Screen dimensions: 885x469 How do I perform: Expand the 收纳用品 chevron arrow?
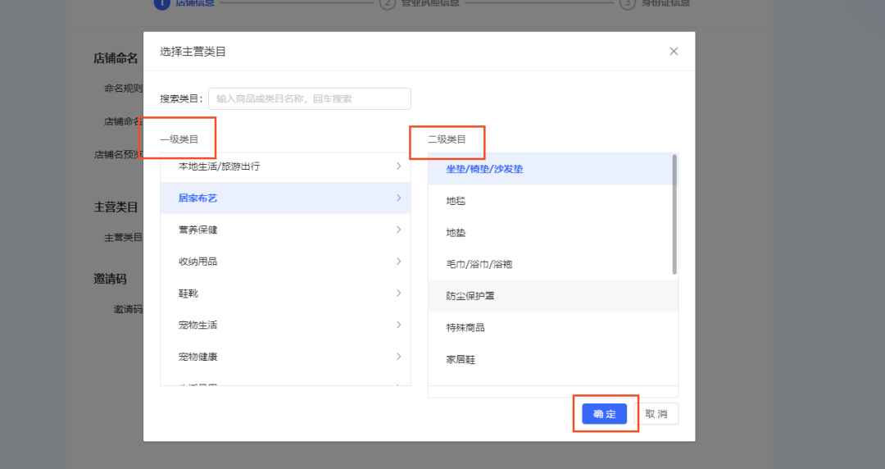pyautogui.click(x=398, y=261)
